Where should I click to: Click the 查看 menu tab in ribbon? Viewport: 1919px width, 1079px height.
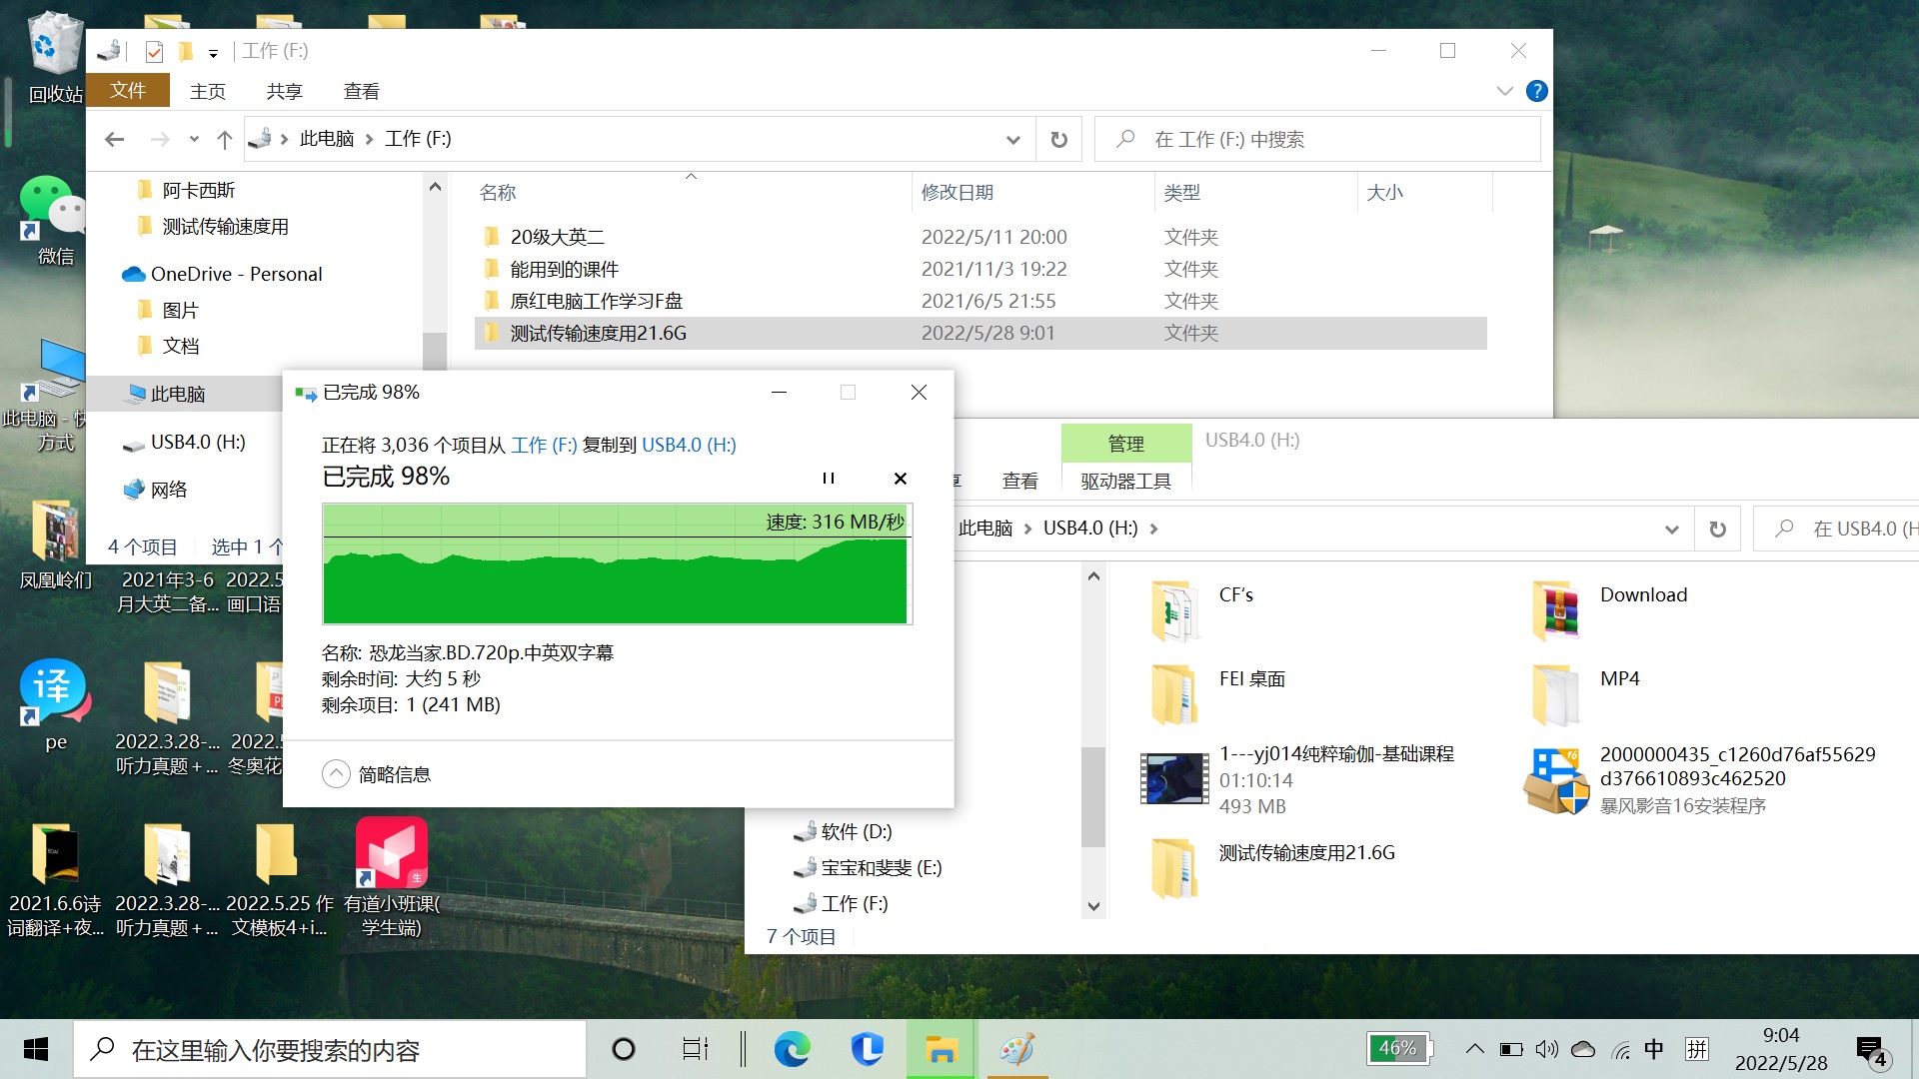tap(361, 90)
